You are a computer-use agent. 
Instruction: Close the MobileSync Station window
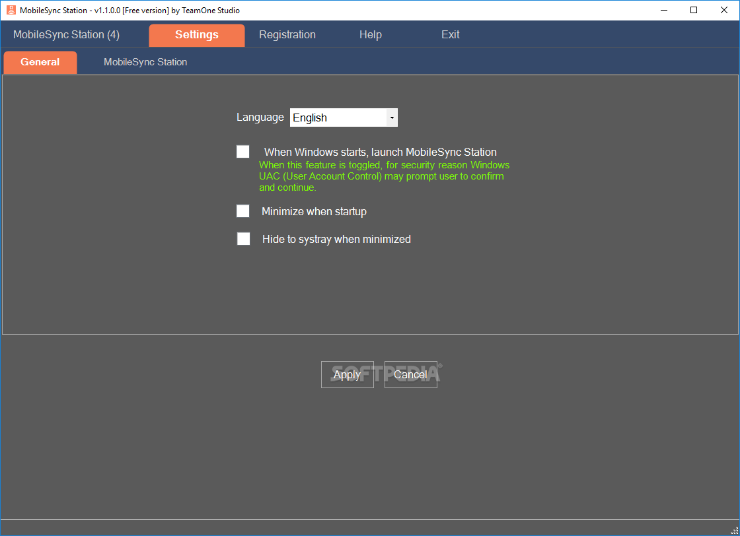[724, 10]
